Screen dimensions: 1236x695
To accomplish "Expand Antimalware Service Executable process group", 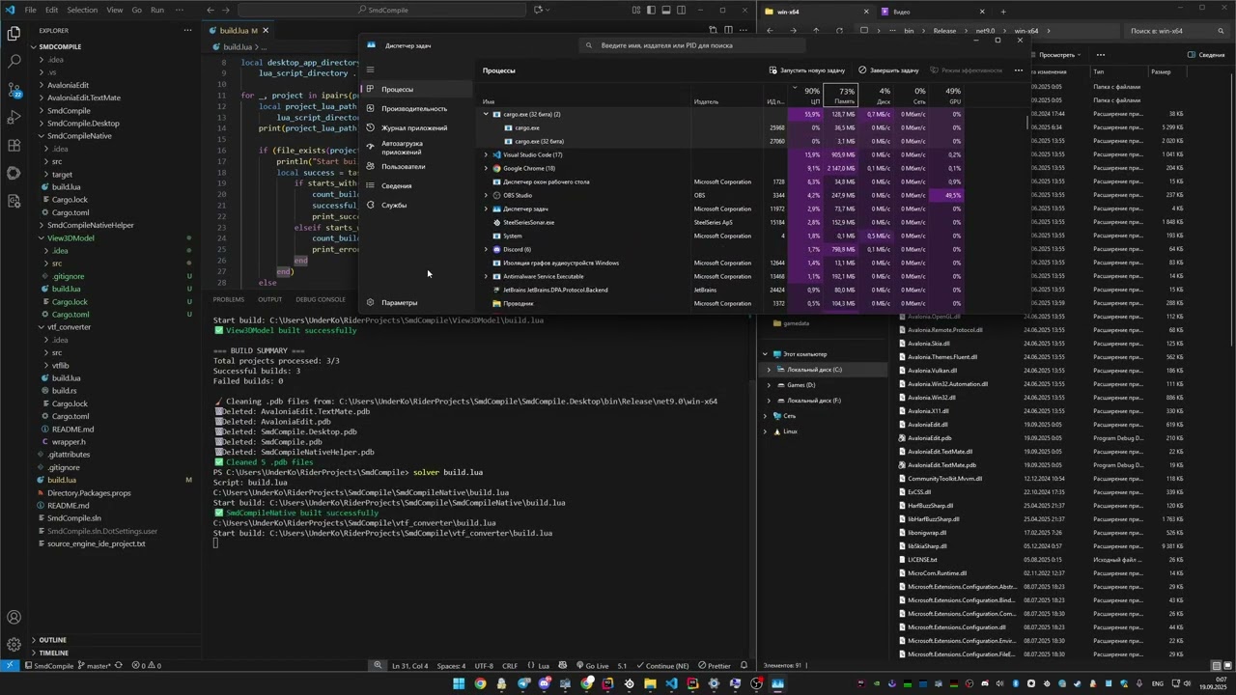I will click(486, 276).
